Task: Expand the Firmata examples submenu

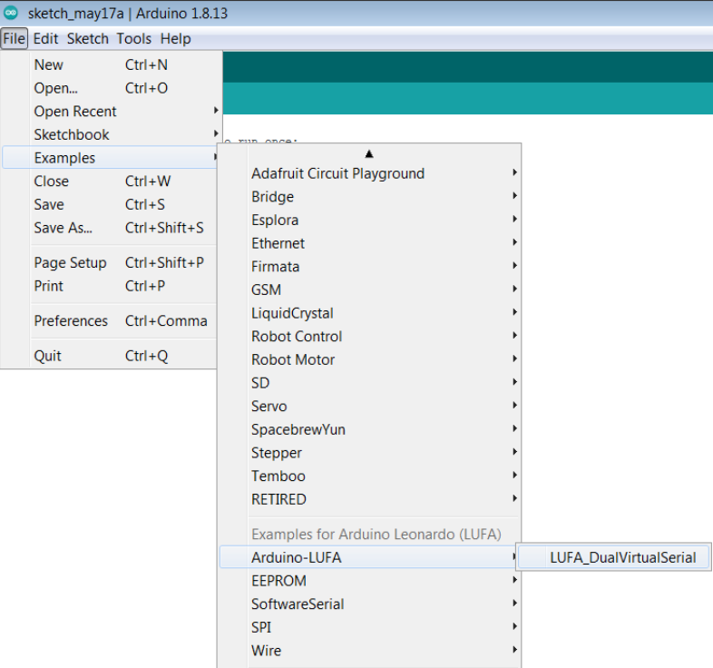Action: 369,266
